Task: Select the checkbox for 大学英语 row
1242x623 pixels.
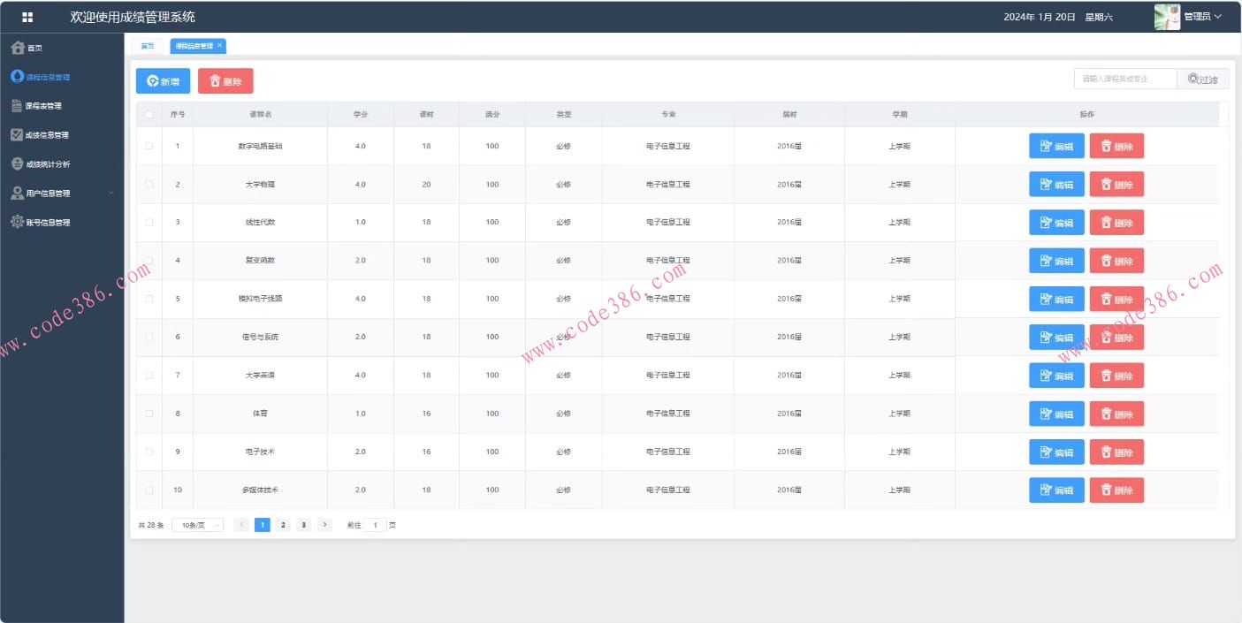Action: tap(149, 376)
